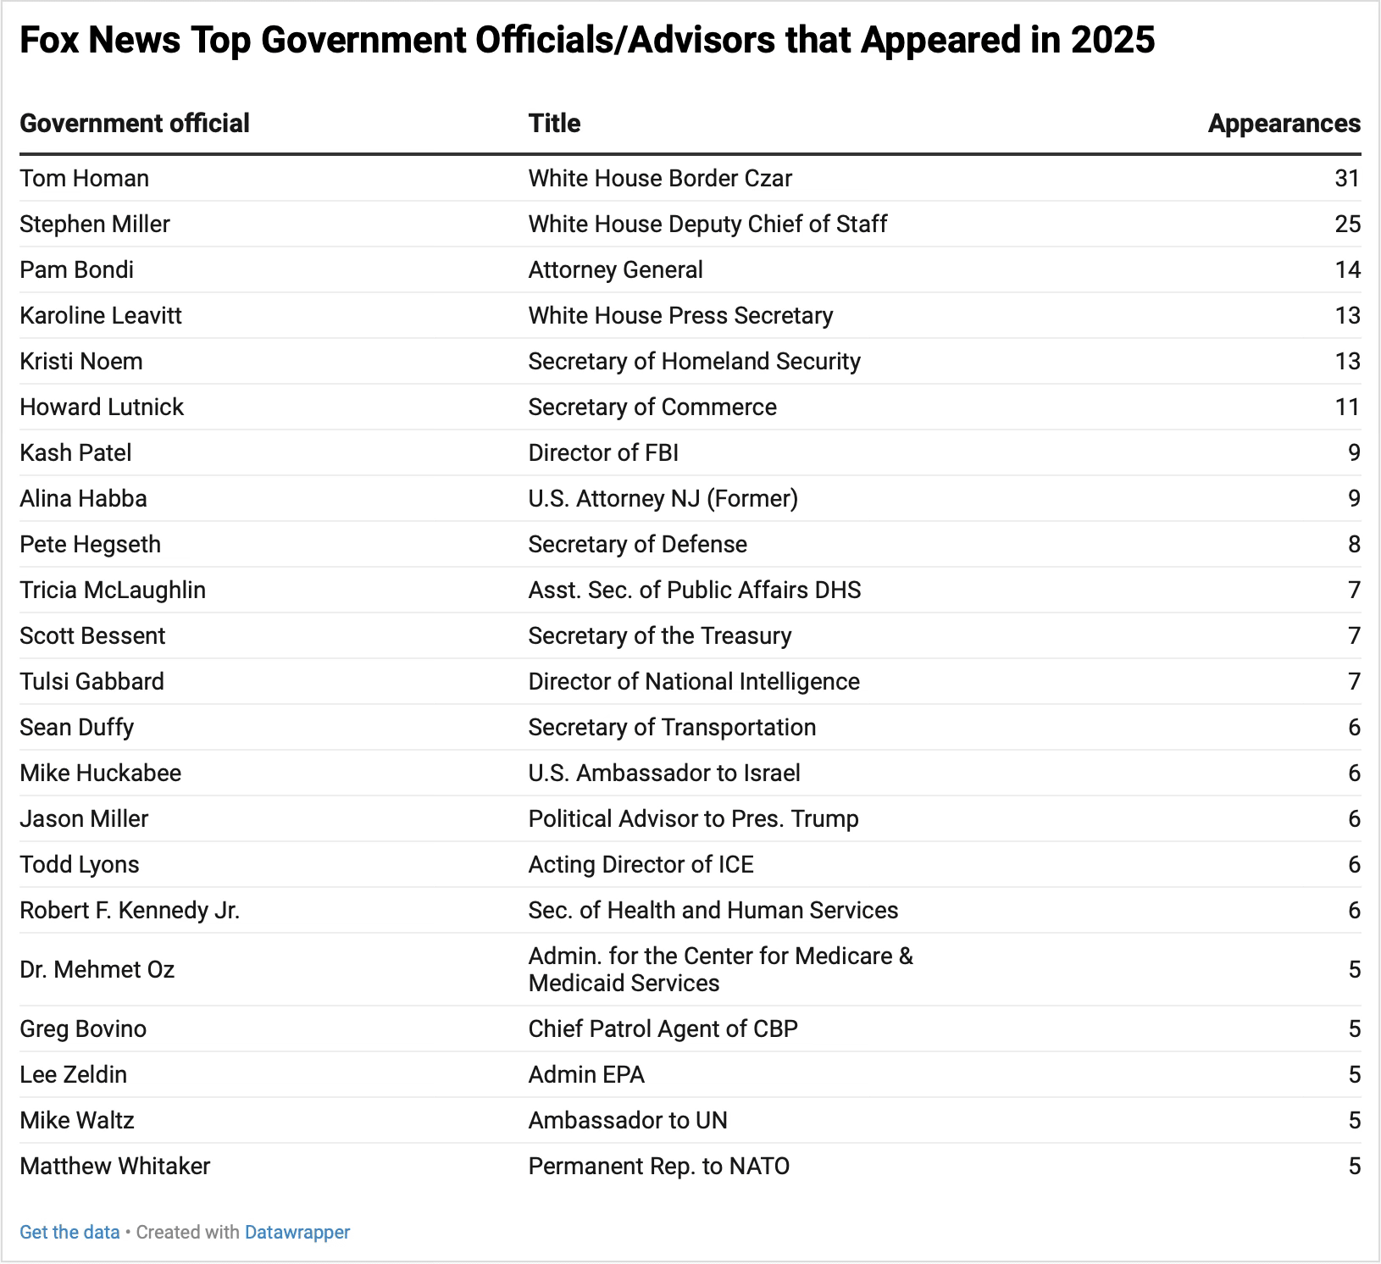Select the name 'Stephen Miller'
This screenshot has height=1264, width=1381.
click(95, 224)
